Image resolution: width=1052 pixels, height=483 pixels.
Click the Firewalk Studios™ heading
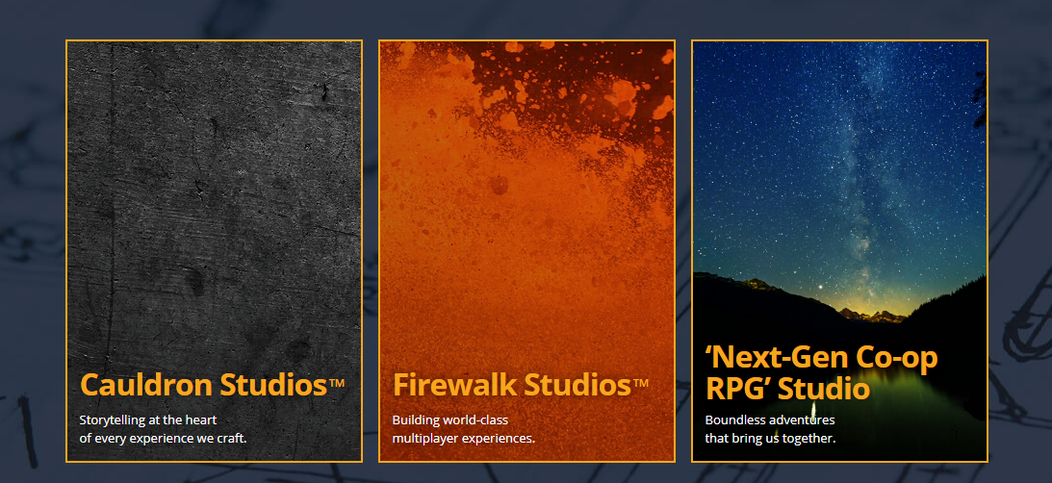point(521,385)
